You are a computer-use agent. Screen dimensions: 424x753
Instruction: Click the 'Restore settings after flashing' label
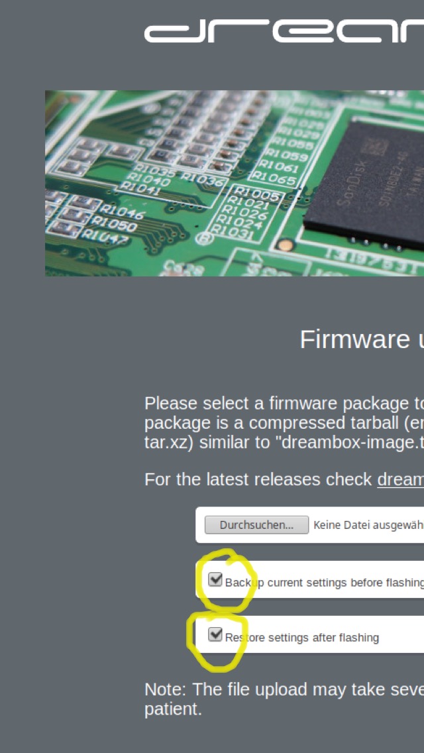(x=302, y=637)
